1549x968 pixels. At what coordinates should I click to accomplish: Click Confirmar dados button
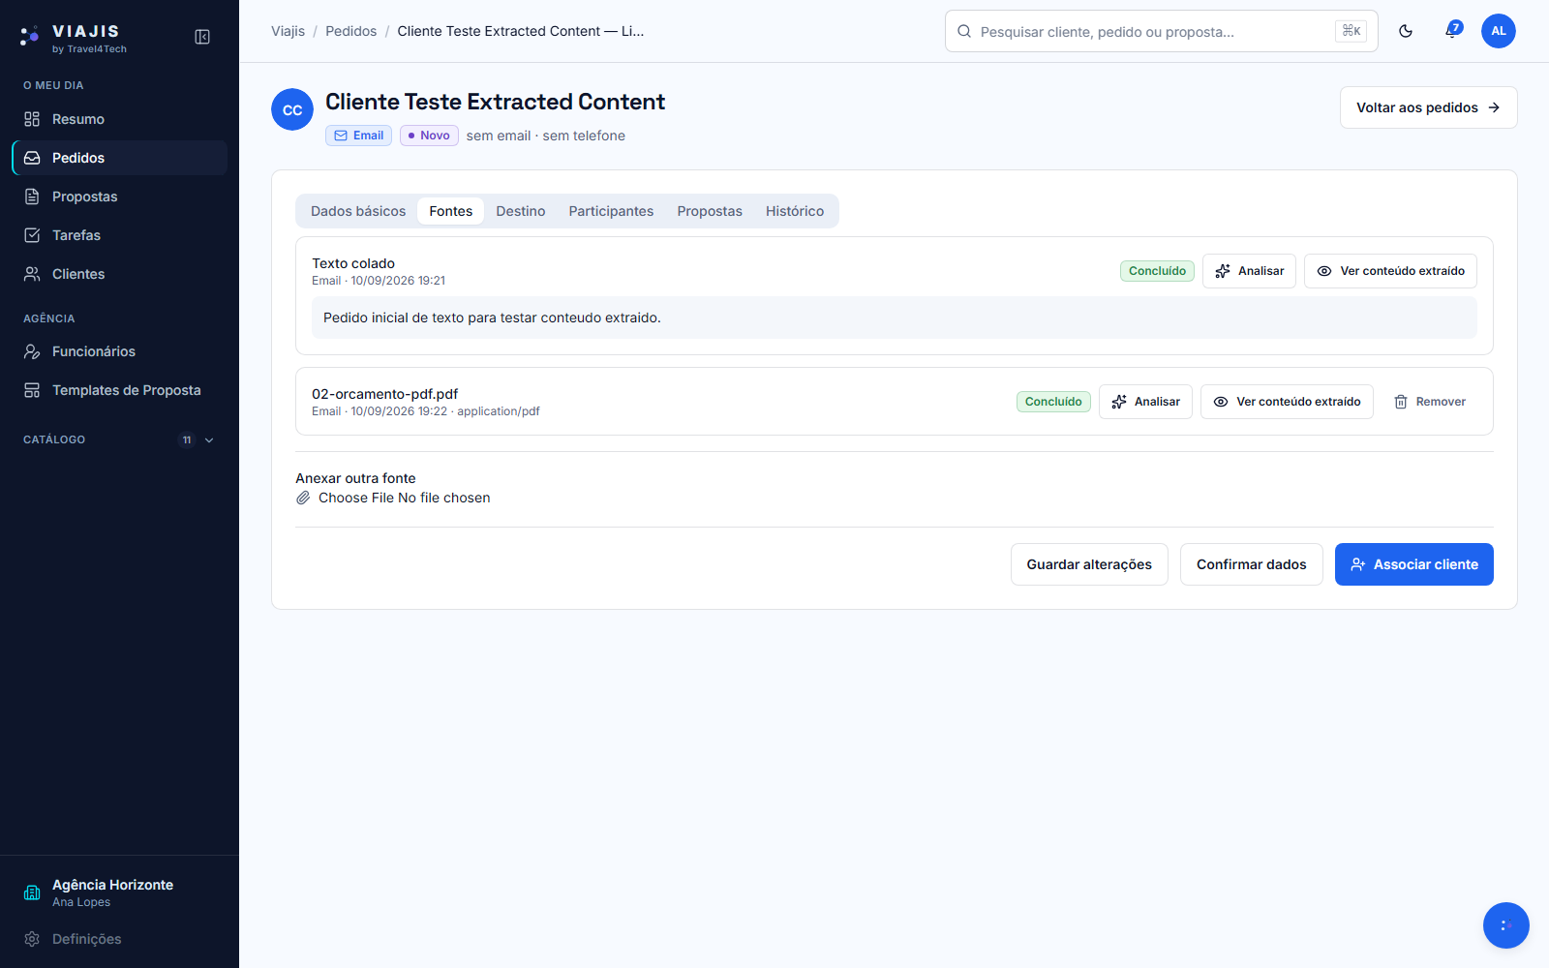coord(1251,564)
